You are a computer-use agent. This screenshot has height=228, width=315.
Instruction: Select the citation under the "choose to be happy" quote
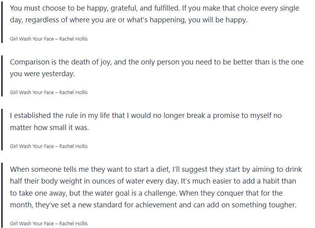[49, 39]
